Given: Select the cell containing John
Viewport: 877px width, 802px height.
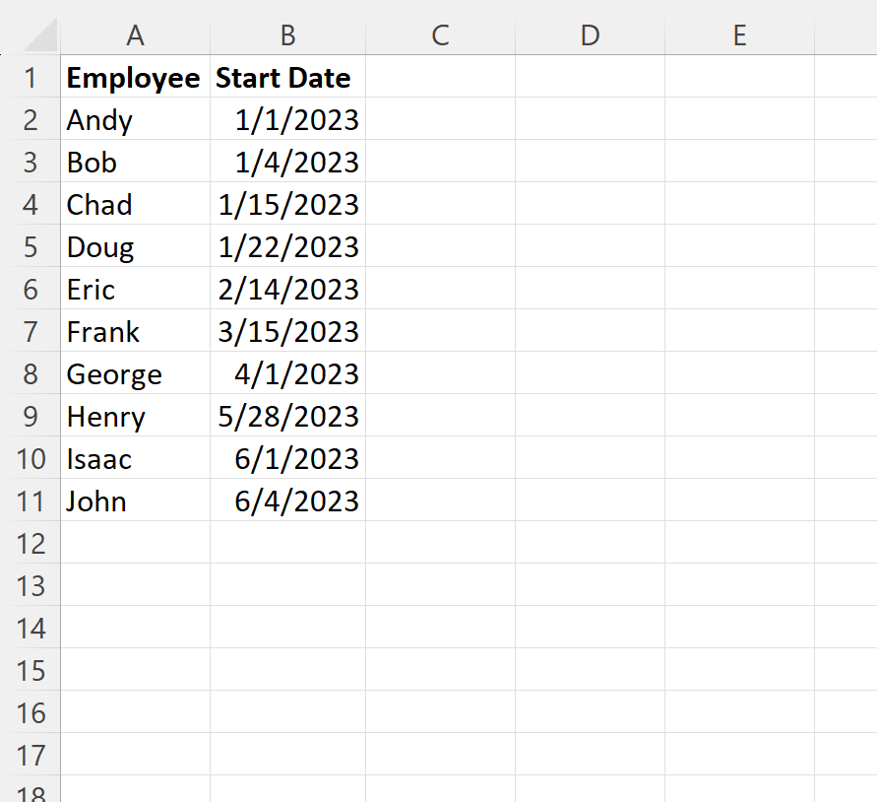Looking at the screenshot, I should click(135, 501).
